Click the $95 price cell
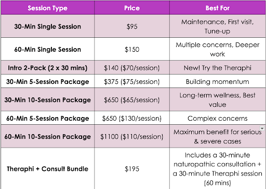This screenshot has height=189, width=266. (x=132, y=26)
